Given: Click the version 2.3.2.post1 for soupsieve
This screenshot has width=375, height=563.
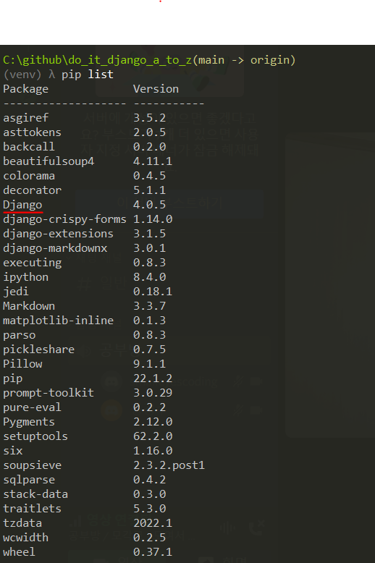Looking at the screenshot, I should [169, 465].
